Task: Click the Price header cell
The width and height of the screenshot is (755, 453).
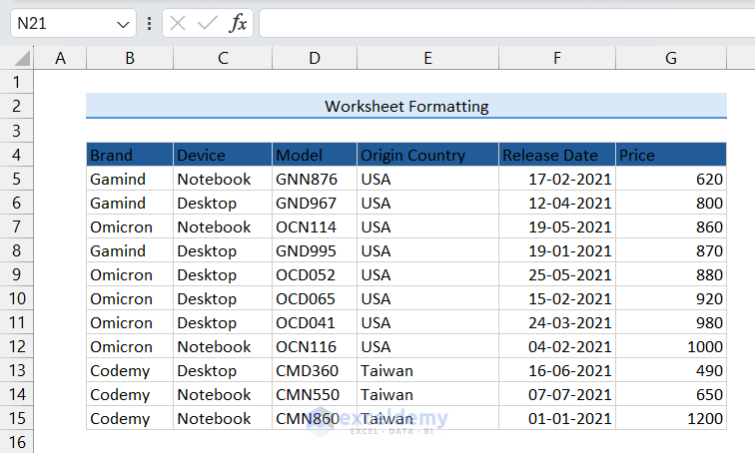Action: pos(671,155)
